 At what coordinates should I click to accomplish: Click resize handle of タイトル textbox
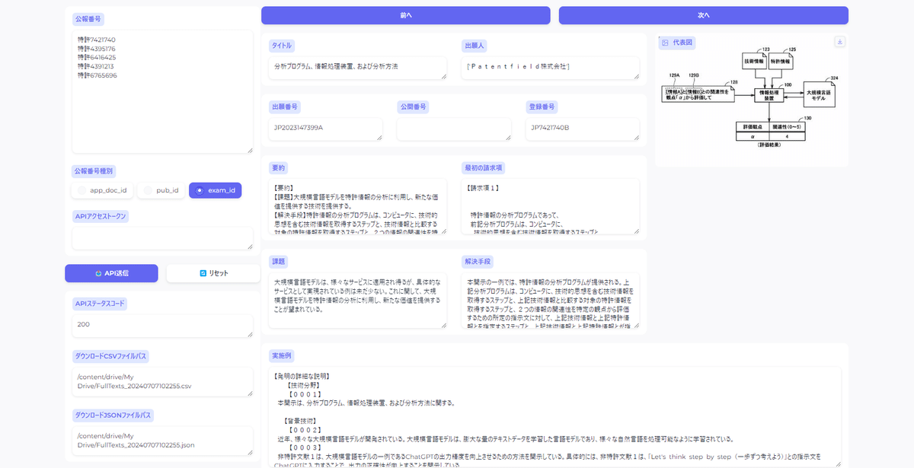(x=443, y=75)
